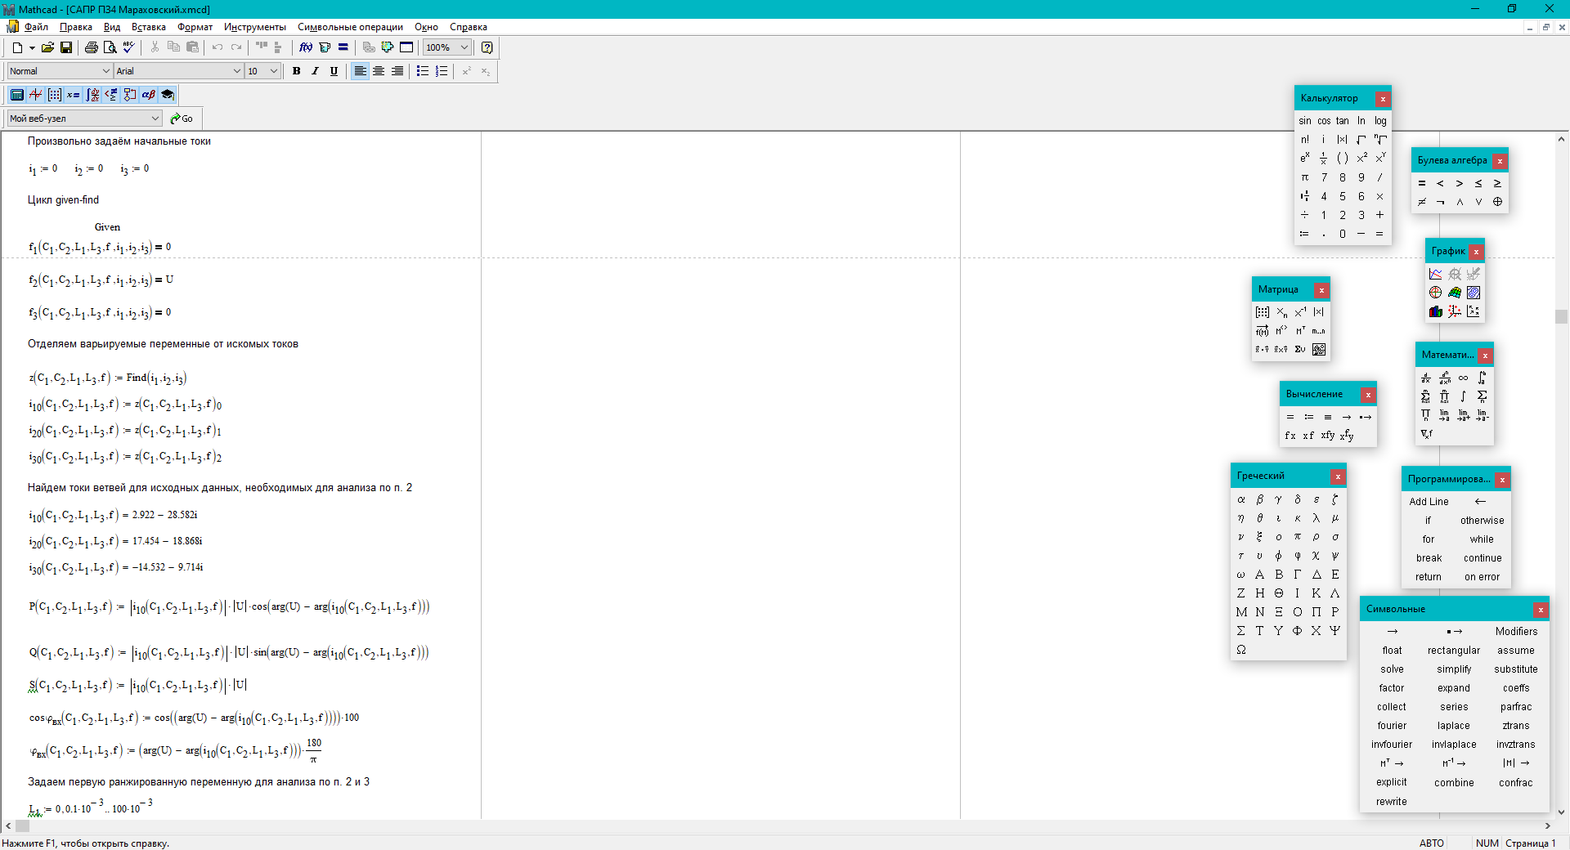Open the Insert Function f(x) tool

[306, 47]
